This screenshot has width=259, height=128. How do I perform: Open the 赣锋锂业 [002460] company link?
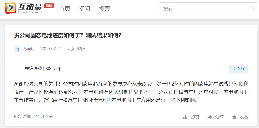(42, 69)
